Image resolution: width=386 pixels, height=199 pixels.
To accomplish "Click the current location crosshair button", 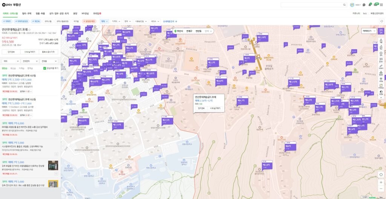I will (381, 175).
